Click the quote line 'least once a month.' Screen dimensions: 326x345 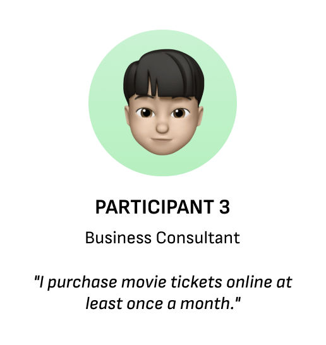point(163,303)
